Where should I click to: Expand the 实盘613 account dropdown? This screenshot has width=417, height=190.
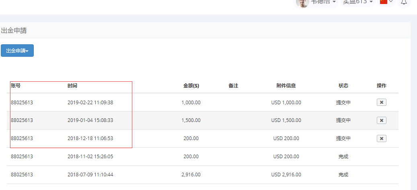pos(358,2)
